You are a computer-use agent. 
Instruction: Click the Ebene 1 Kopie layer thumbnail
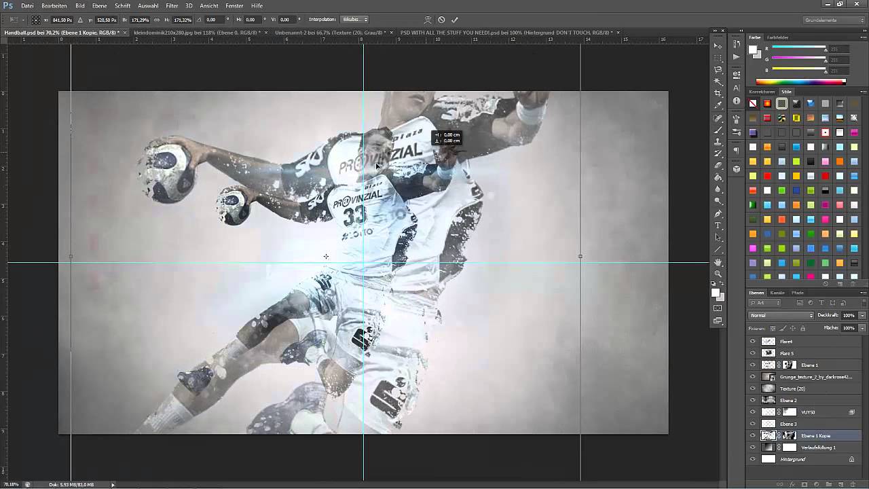click(769, 435)
